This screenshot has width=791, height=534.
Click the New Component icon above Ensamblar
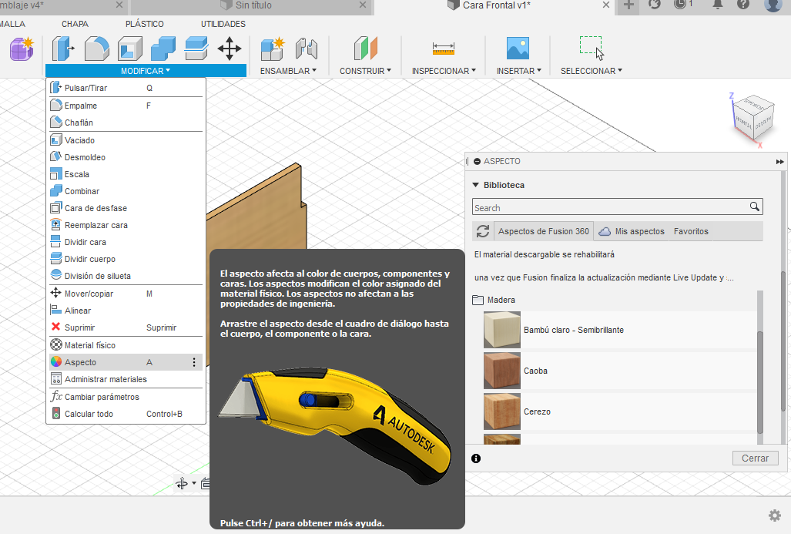273,49
